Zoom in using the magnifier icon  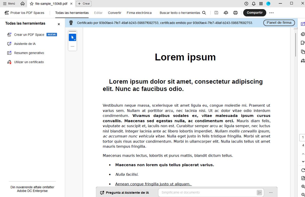(303, 186)
